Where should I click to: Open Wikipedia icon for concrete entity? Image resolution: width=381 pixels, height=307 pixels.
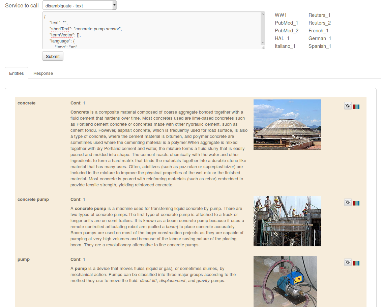point(348,106)
